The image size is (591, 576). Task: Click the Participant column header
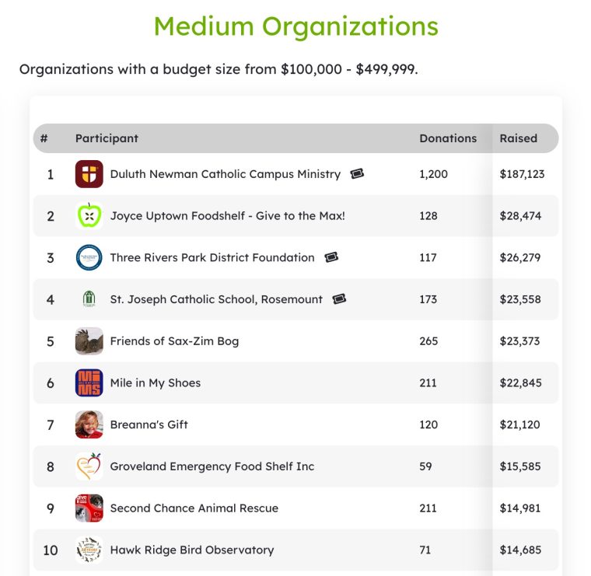tap(107, 138)
